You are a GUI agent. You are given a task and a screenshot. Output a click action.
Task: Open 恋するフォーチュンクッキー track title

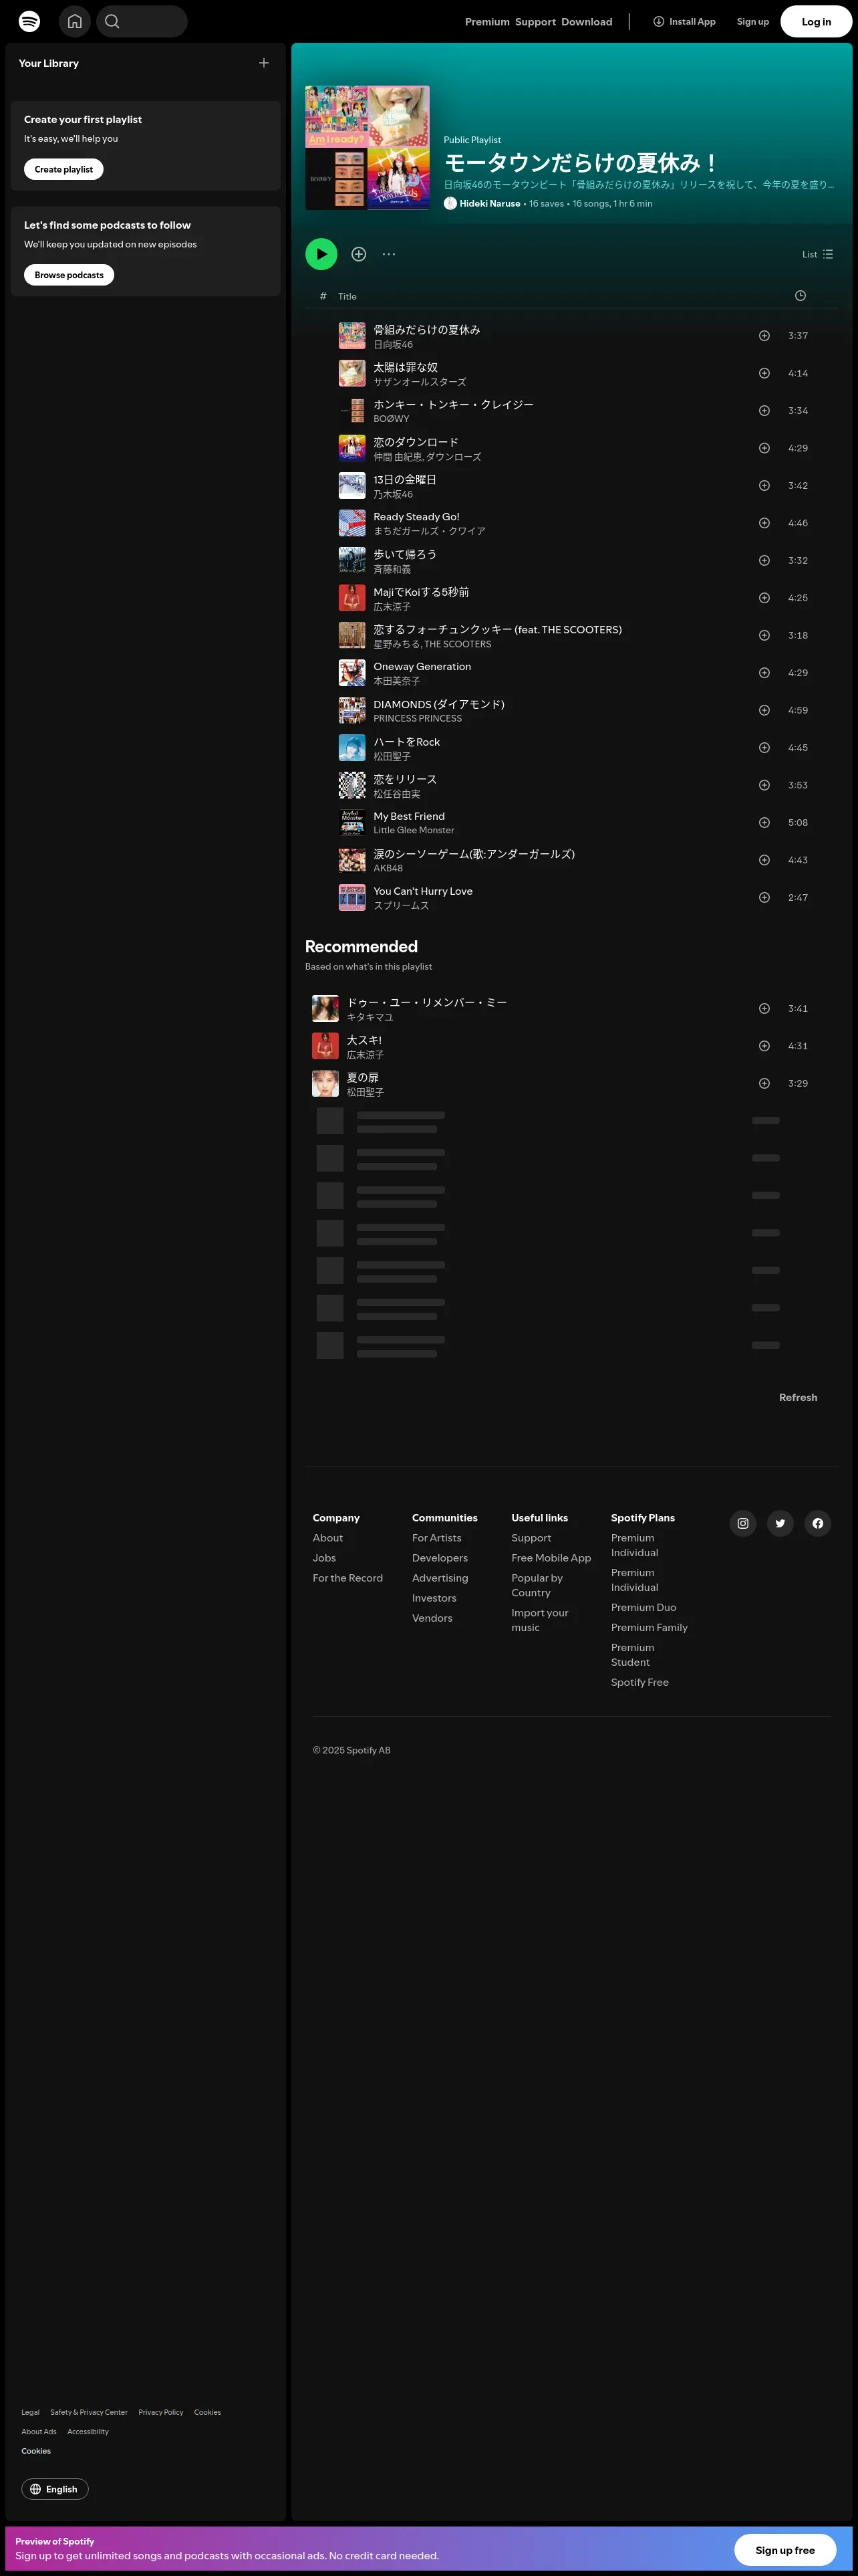click(x=497, y=629)
